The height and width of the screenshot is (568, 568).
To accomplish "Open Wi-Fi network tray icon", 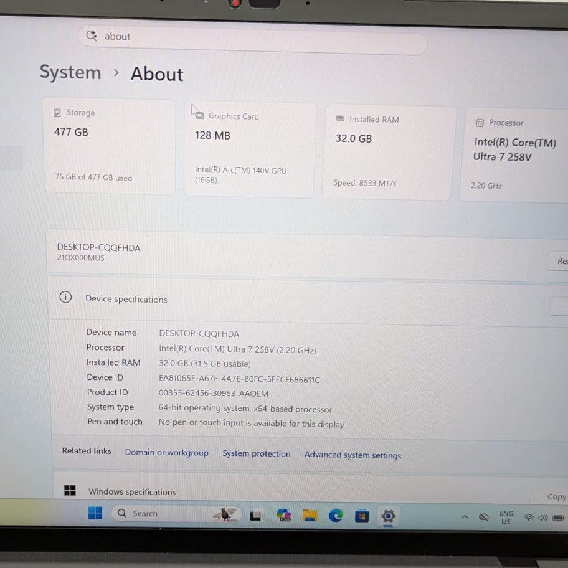I will click(x=529, y=518).
